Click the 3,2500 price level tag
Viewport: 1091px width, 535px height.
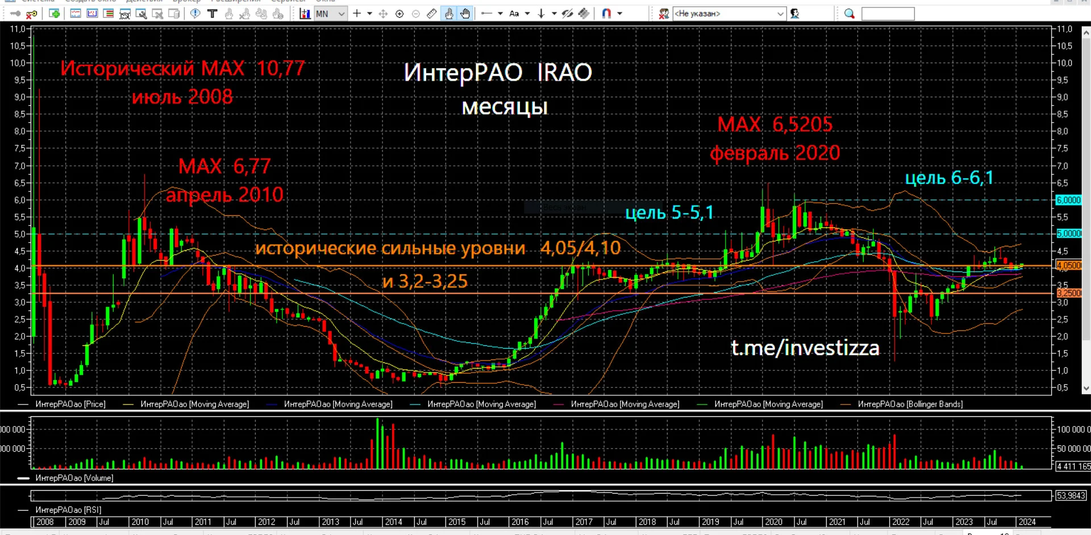pyautogui.click(x=1068, y=293)
